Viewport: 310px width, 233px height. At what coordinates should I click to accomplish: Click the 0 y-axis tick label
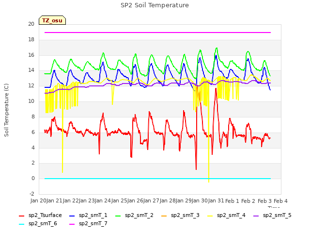tap(33, 179)
